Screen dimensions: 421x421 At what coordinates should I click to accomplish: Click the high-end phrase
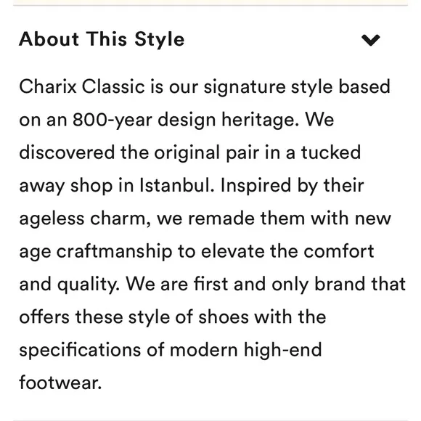point(282,351)
